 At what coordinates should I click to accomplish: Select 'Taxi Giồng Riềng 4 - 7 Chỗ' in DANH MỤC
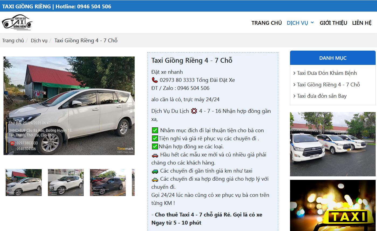(x=328, y=84)
